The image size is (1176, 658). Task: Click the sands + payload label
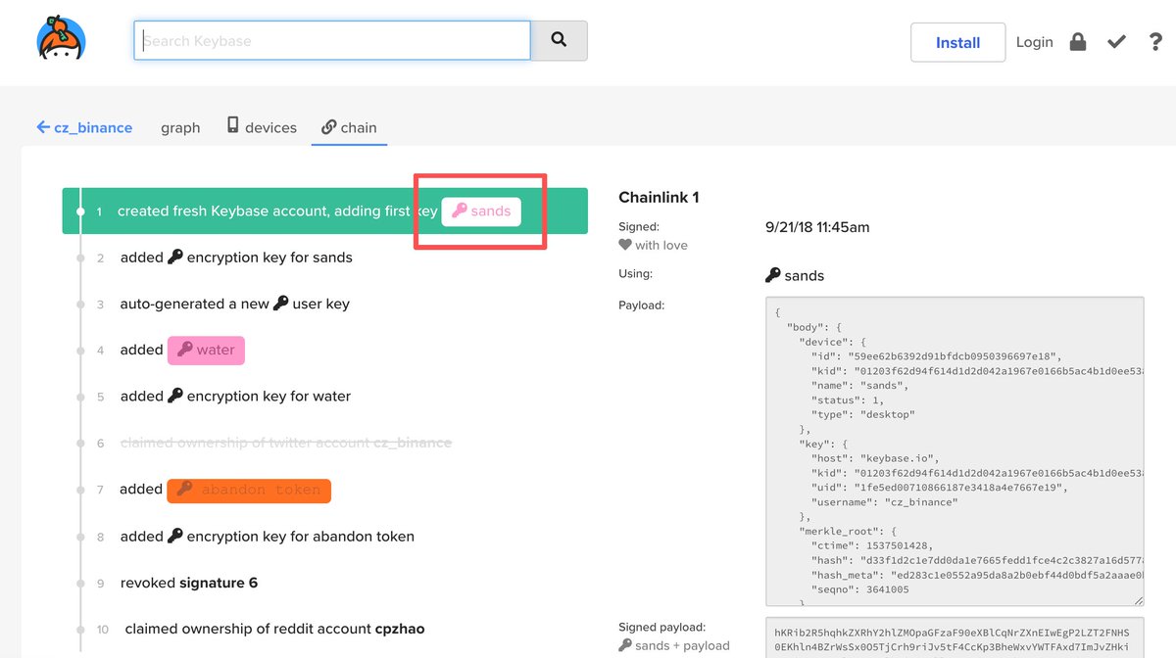[x=674, y=645]
